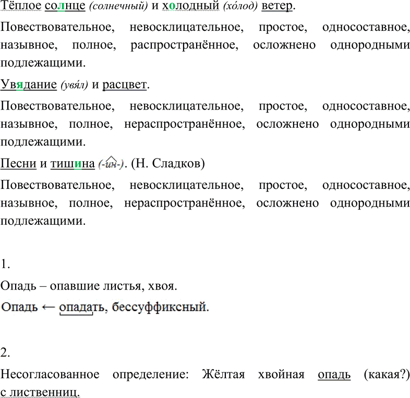Click the question '(какая?)'
410x398 pixels.
click(x=387, y=375)
